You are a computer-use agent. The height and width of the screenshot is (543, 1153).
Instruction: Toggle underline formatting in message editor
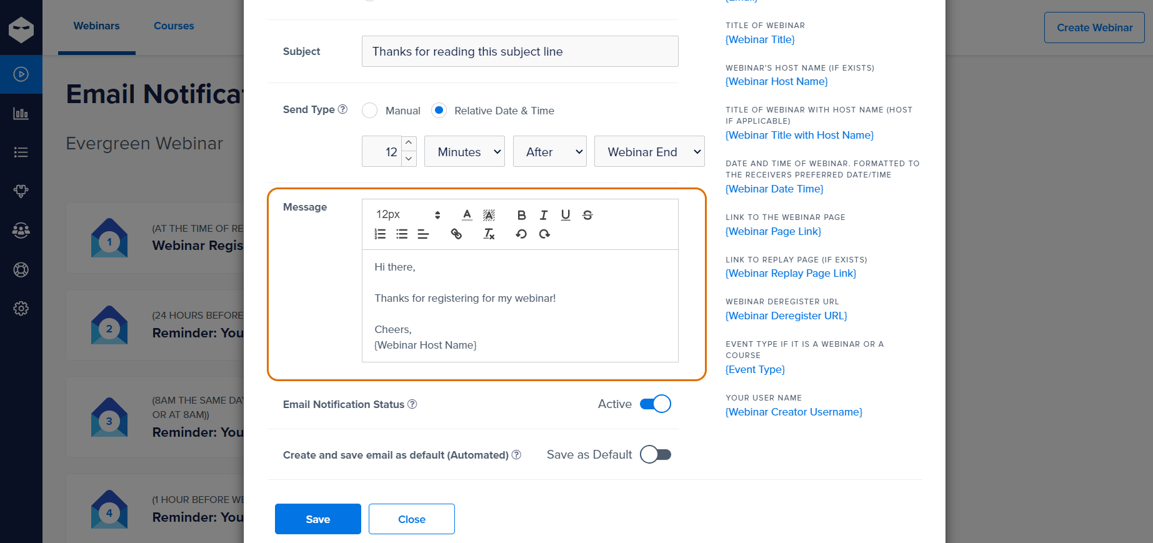[566, 215]
